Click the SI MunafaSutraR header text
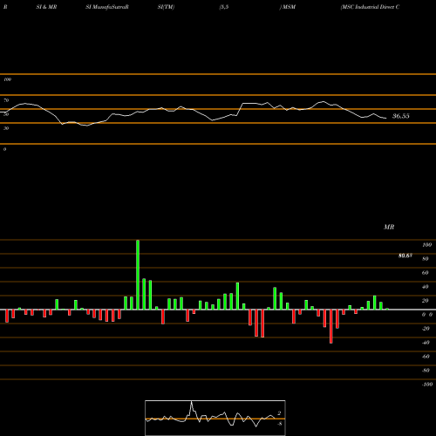Image resolution: width=436 pixels, height=436 pixels. click(107, 7)
